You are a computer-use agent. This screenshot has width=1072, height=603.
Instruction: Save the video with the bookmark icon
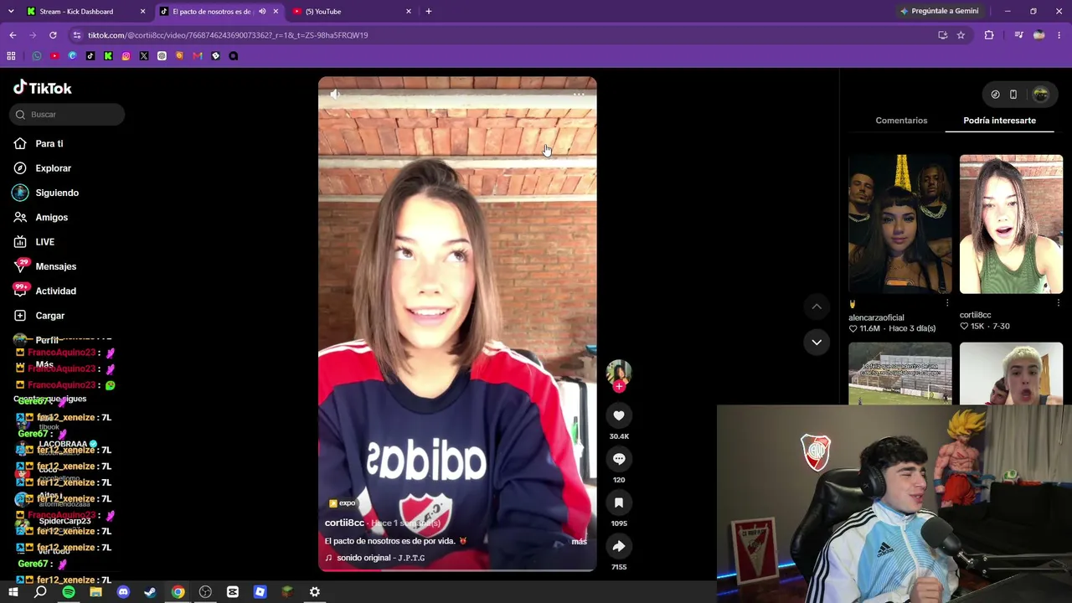coord(619,502)
